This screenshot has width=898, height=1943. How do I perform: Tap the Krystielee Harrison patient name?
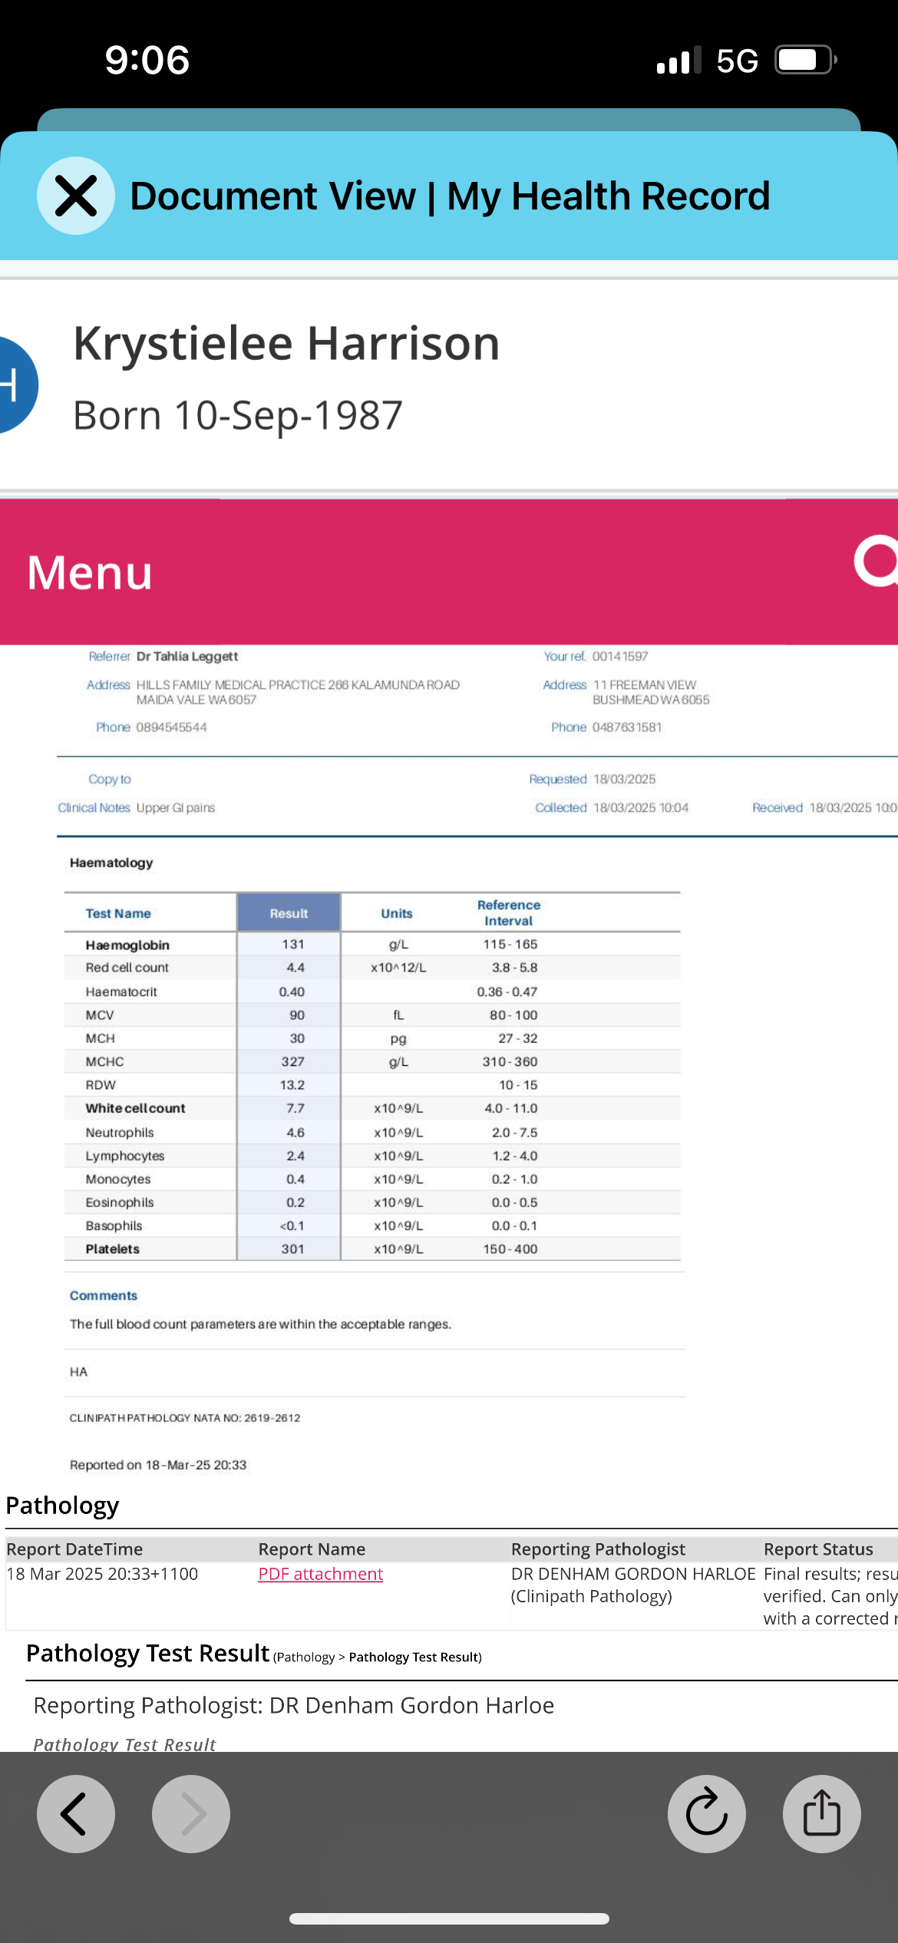[286, 343]
